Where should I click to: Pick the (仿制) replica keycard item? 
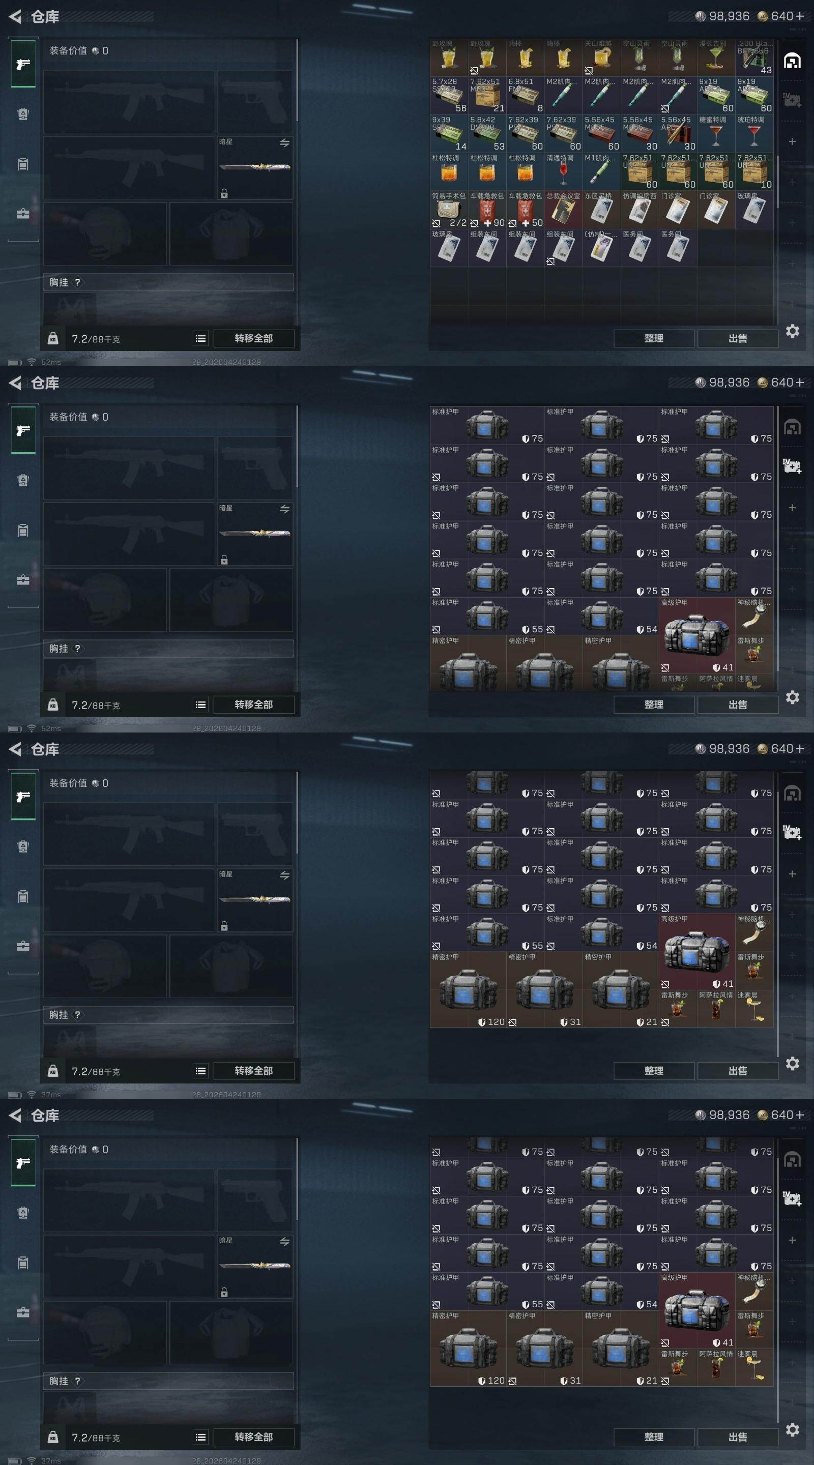pyautogui.click(x=601, y=248)
